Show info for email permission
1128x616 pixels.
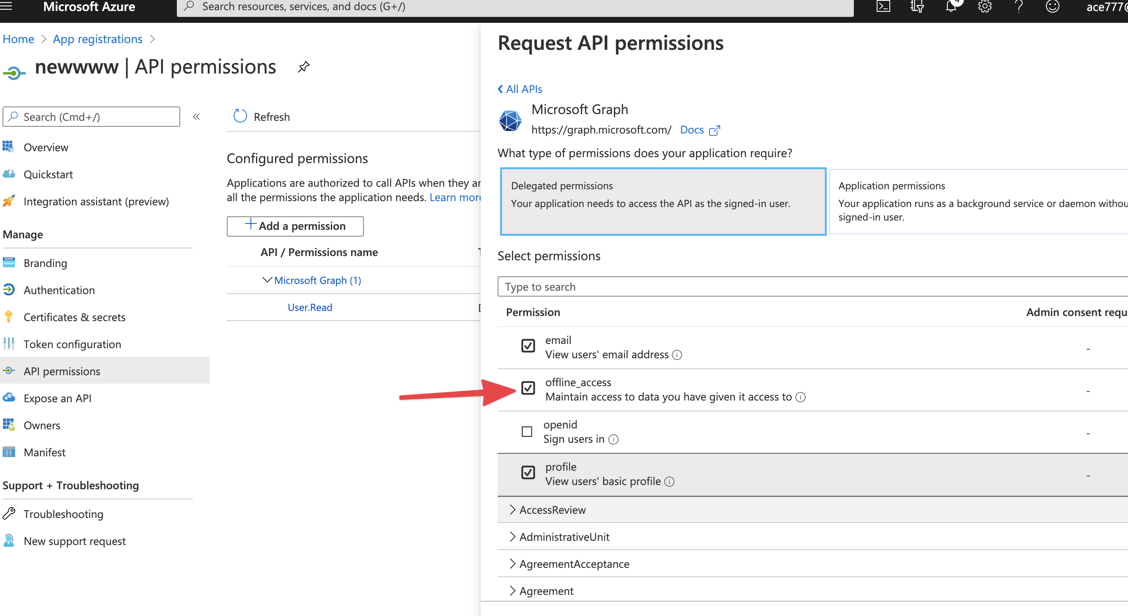(x=677, y=355)
